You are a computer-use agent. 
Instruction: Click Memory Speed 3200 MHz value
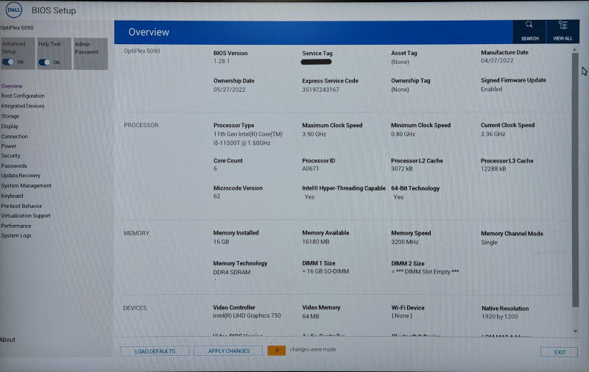click(x=404, y=242)
